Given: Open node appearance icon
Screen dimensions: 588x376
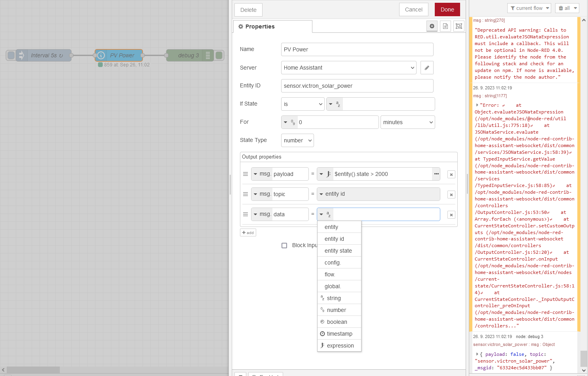Looking at the screenshot, I should coord(459,26).
